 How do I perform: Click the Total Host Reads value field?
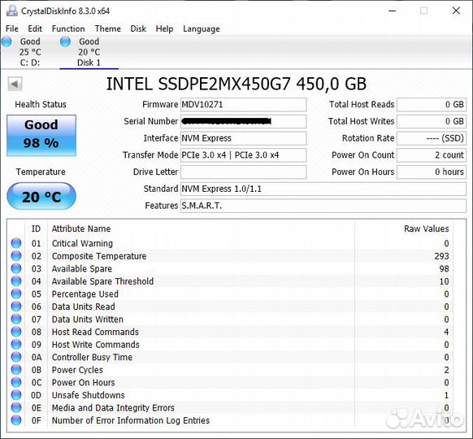point(432,104)
